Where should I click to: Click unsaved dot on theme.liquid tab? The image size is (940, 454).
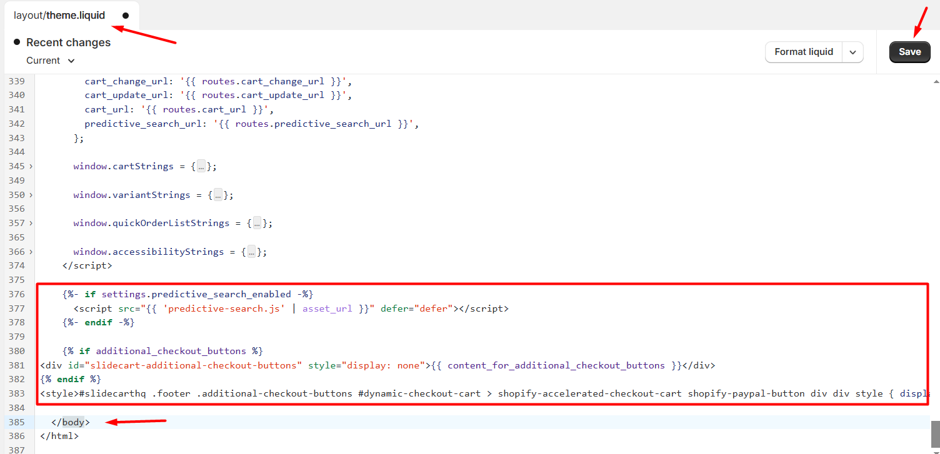click(x=126, y=16)
